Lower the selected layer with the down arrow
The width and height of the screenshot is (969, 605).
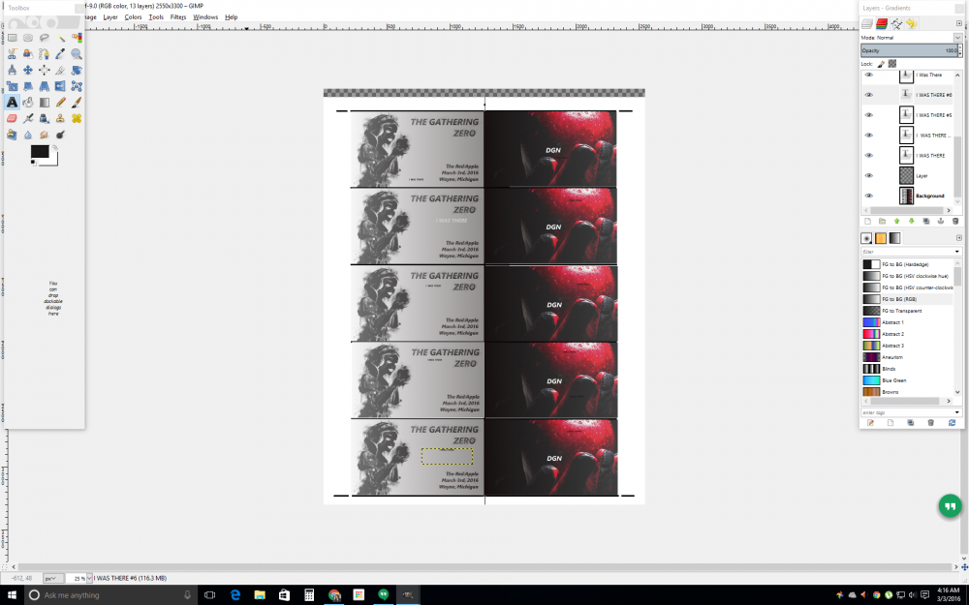tap(911, 221)
